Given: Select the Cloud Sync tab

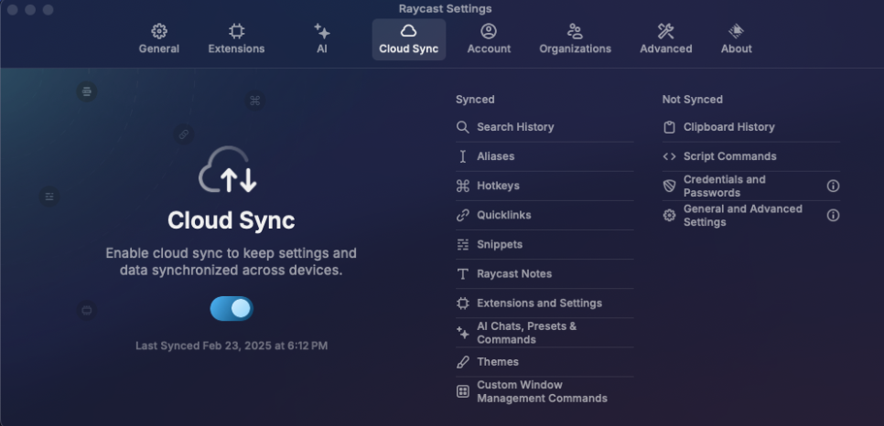Looking at the screenshot, I should [409, 39].
